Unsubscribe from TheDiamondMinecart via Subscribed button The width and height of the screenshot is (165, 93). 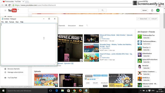pyautogui.click(x=147, y=44)
